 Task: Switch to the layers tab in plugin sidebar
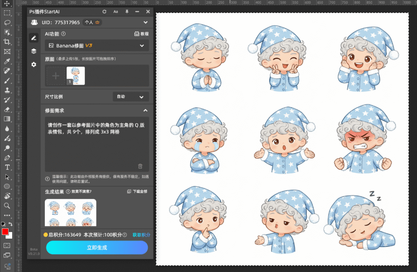pyautogui.click(x=34, y=51)
